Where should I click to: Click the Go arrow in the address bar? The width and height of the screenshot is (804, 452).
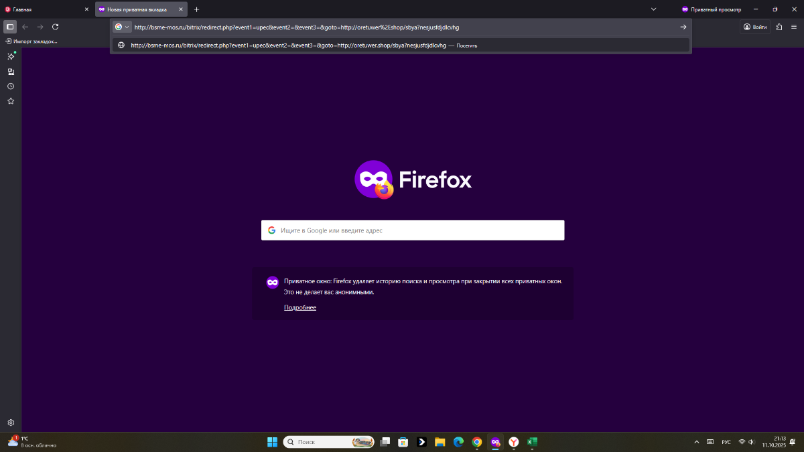(683, 27)
